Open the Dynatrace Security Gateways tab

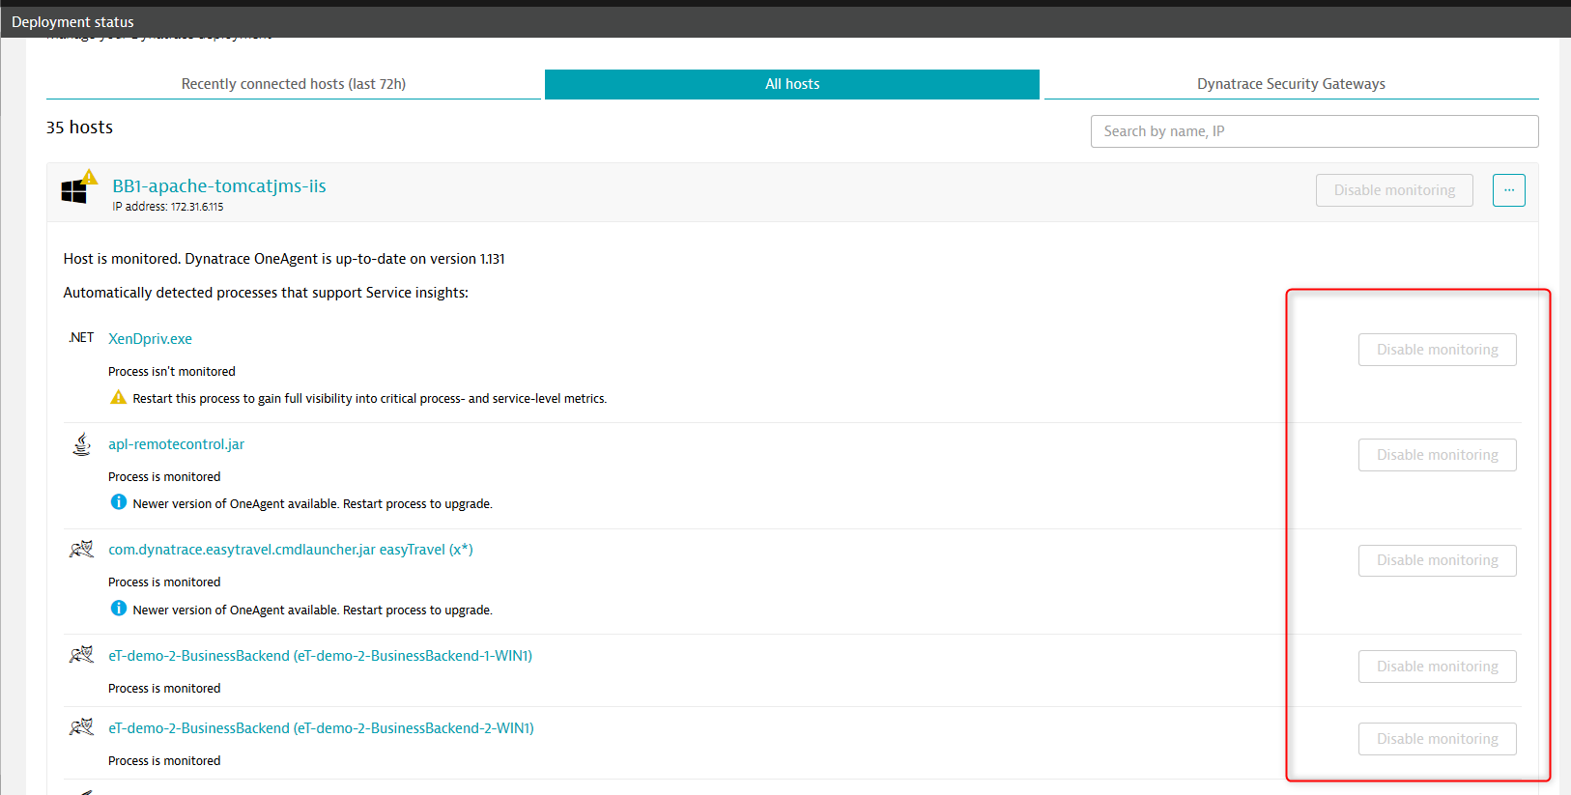pos(1291,84)
